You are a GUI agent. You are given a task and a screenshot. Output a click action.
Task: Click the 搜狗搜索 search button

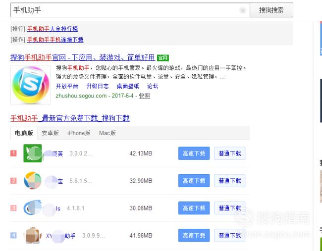coord(271,10)
